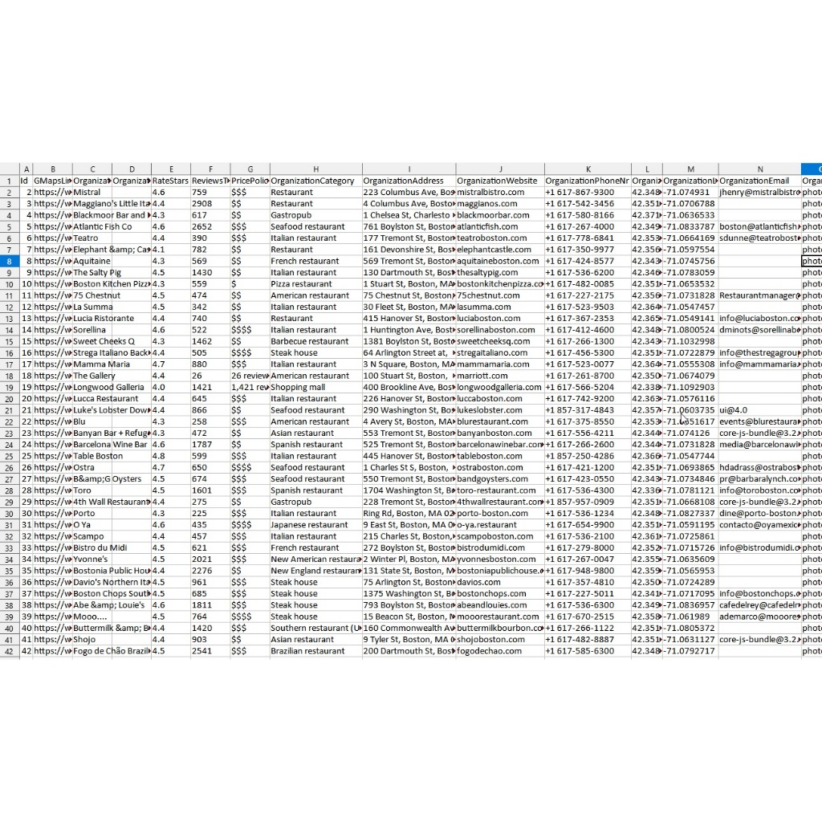Select the cell containing 75 Chestnut
Viewport: 822px width, 822px height.
(97, 295)
